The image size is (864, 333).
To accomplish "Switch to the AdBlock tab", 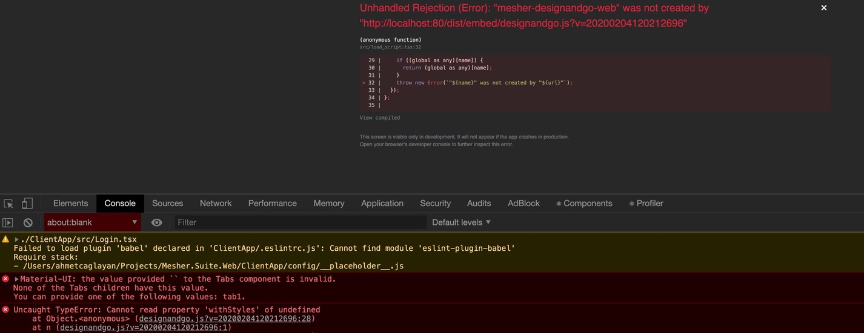I will [523, 204].
